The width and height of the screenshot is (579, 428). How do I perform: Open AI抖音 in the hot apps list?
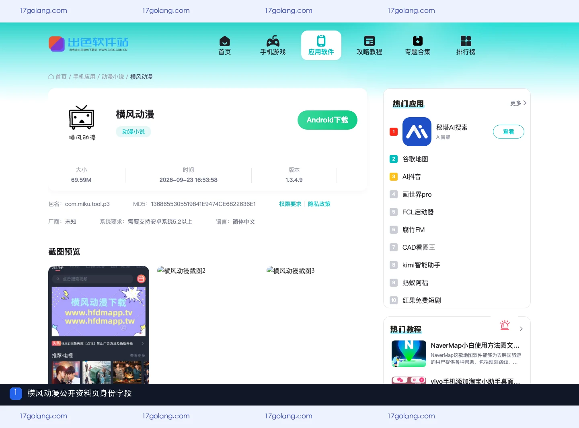(x=412, y=177)
